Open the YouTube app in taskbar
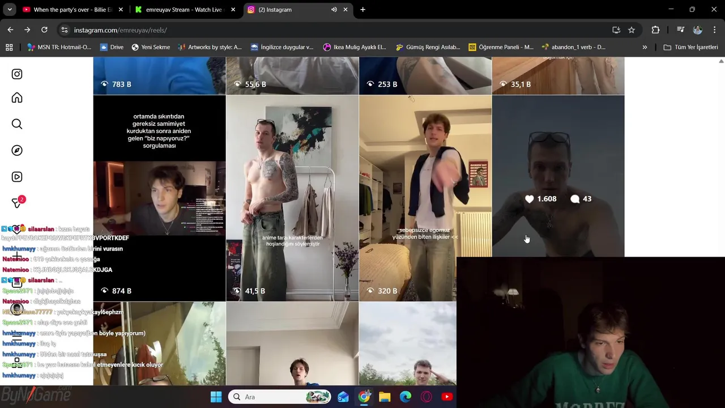The width and height of the screenshot is (725, 408). tap(447, 397)
